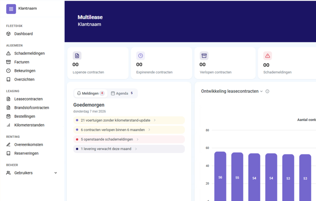Open 21 voertuigen zonder kilometerstand-update alert
The image size is (316, 201).
129,120
